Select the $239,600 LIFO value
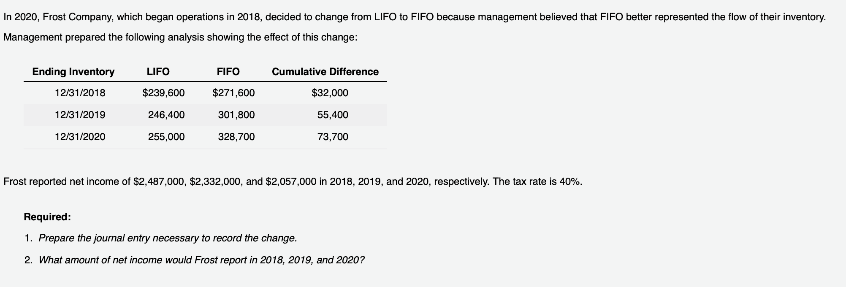846x287 pixels. coord(163,93)
